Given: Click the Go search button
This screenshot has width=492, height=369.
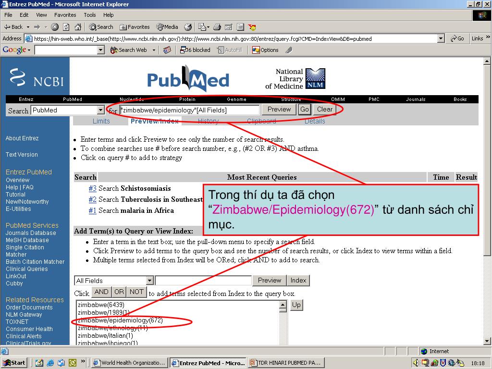Looking at the screenshot, I should (x=304, y=109).
